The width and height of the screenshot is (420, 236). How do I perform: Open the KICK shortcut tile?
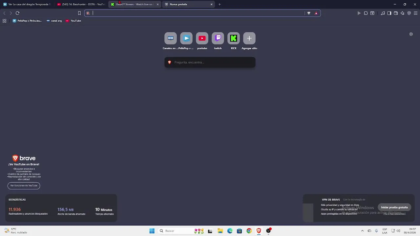click(234, 38)
